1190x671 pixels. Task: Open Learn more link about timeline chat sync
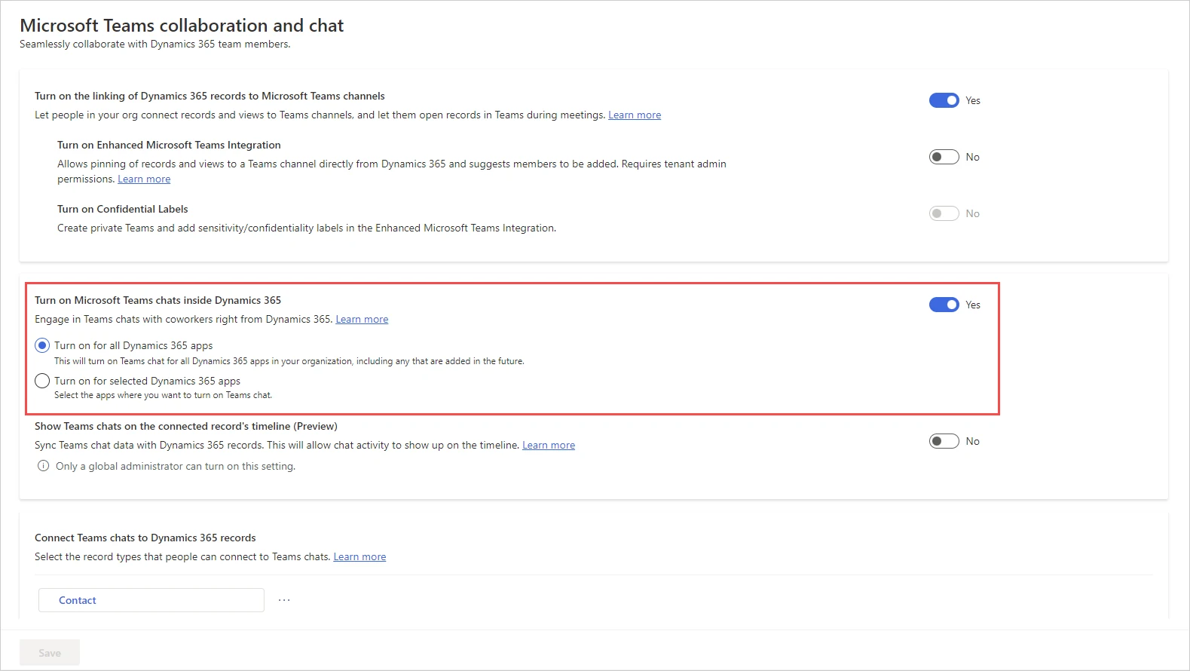pyautogui.click(x=549, y=446)
